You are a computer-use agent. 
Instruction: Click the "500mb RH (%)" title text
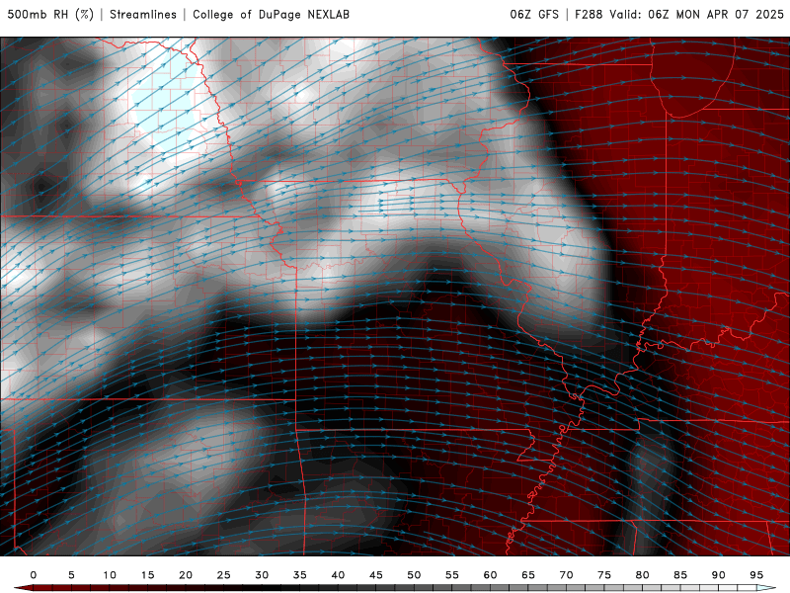point(50,15)
